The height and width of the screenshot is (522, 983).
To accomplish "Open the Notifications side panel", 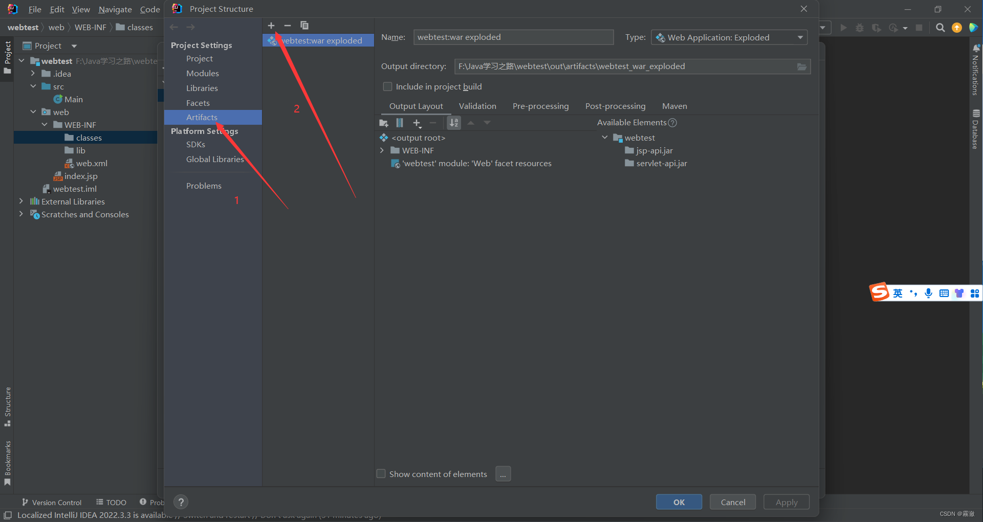I will pos(975,69).
